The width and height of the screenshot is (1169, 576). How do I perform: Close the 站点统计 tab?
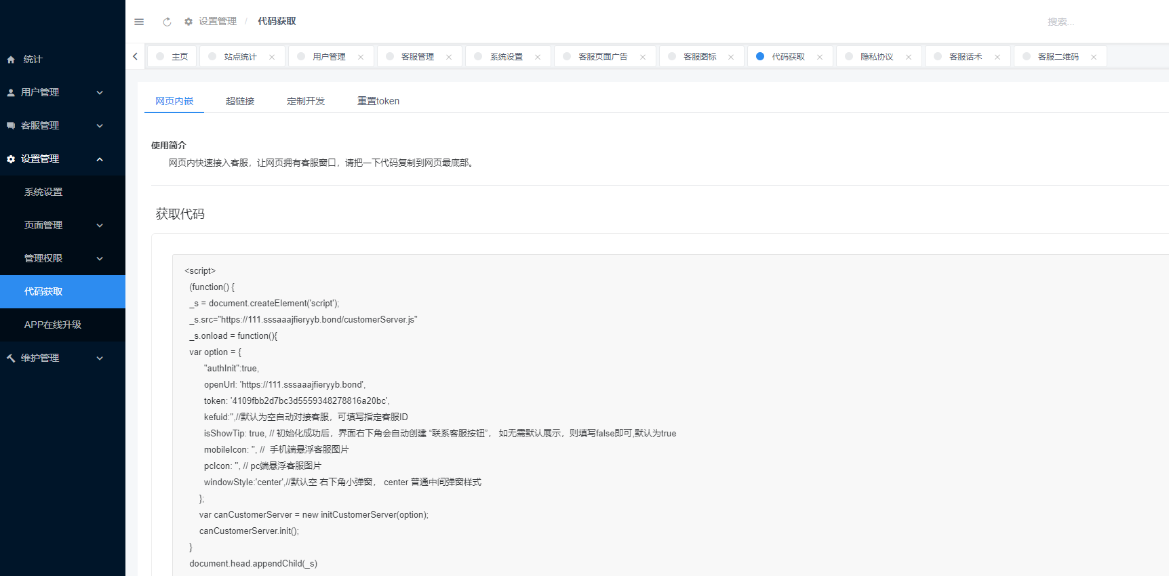[272, 57]
